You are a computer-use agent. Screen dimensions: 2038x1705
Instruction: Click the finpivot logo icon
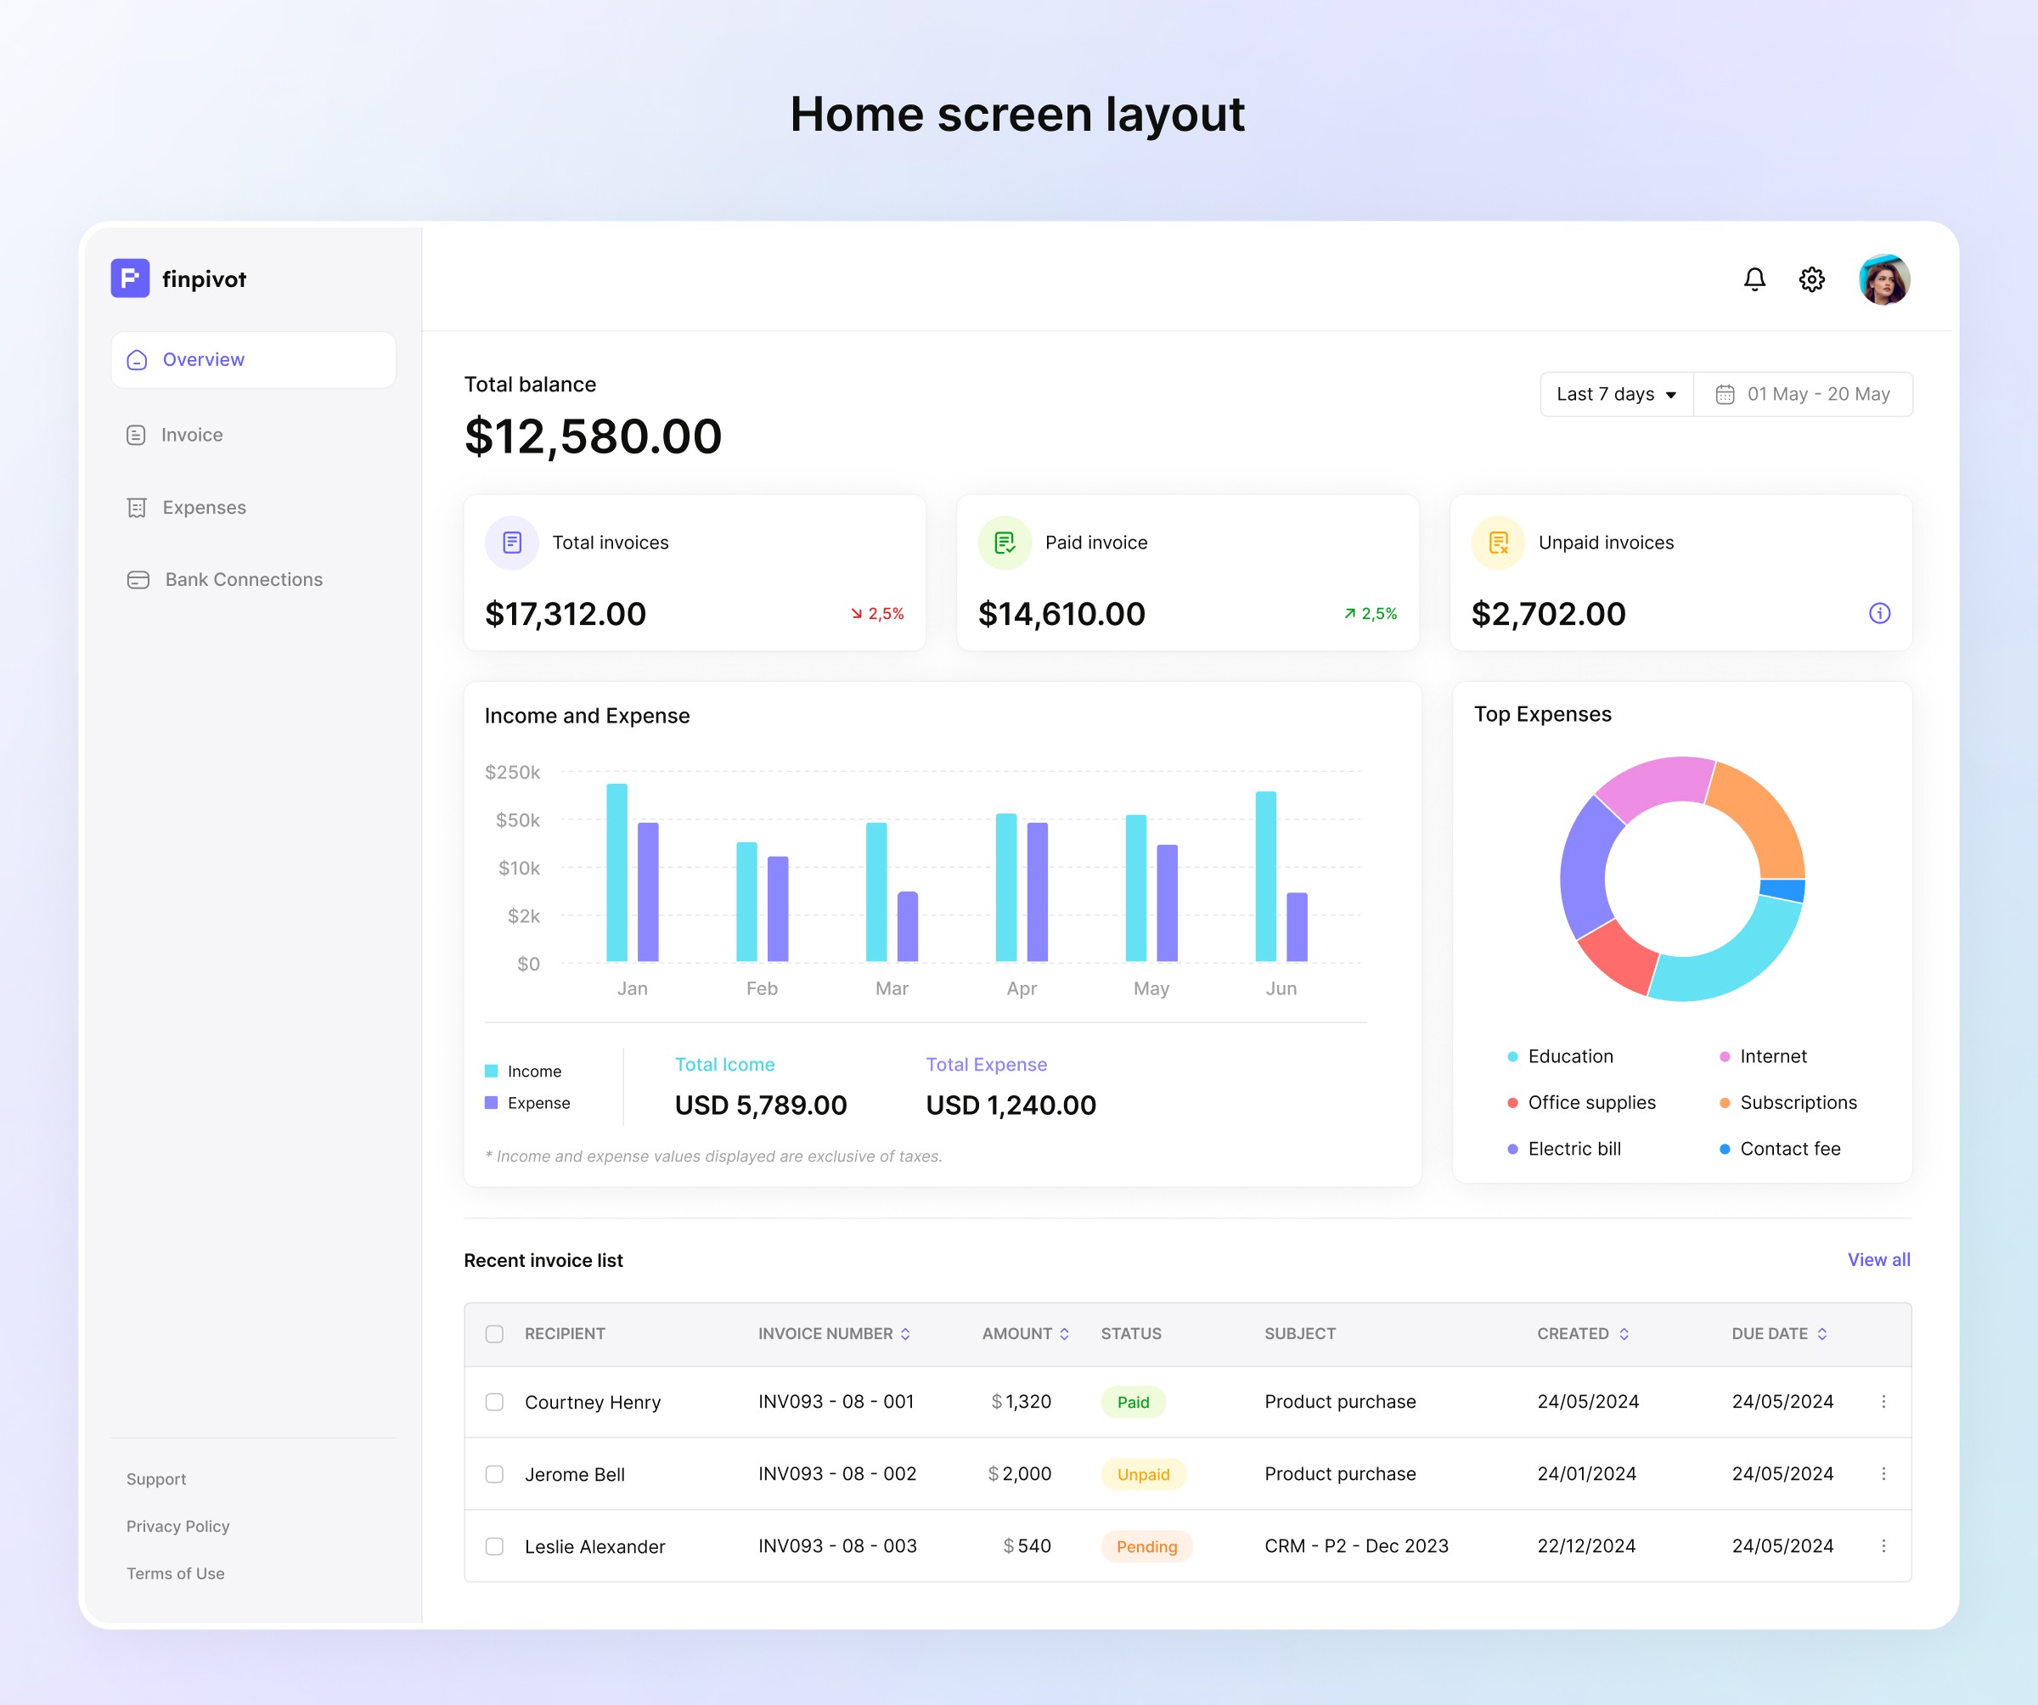point(130,279)
